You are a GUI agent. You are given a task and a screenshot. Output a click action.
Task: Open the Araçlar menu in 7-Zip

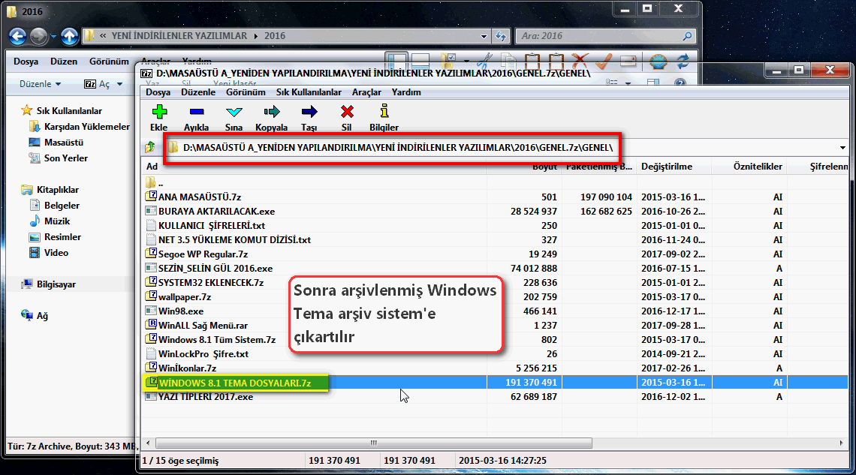pos(366,92)
